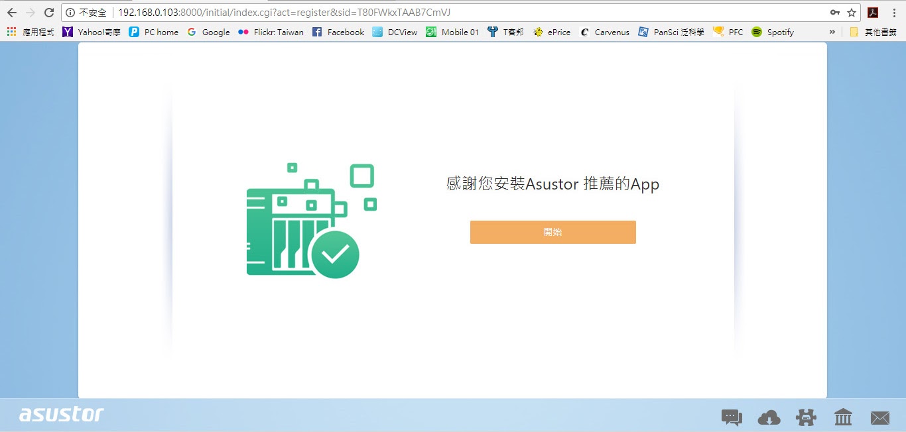This screenshot has width=906, height=432.
Task: Open the Google bookmark
Action: pyautogui.click(x=208, y=32)
